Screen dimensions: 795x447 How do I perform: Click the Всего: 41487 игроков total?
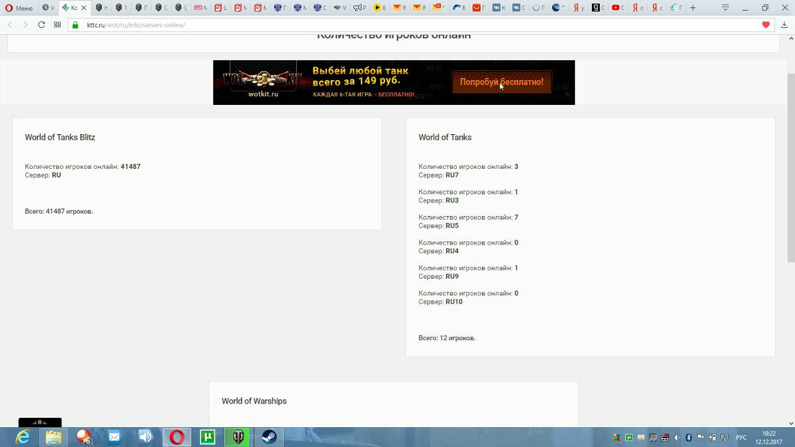point(59,211)
